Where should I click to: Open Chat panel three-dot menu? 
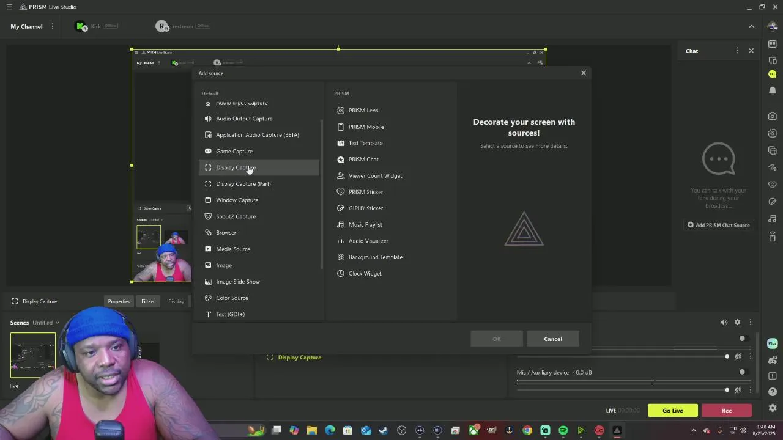[737, 51]
